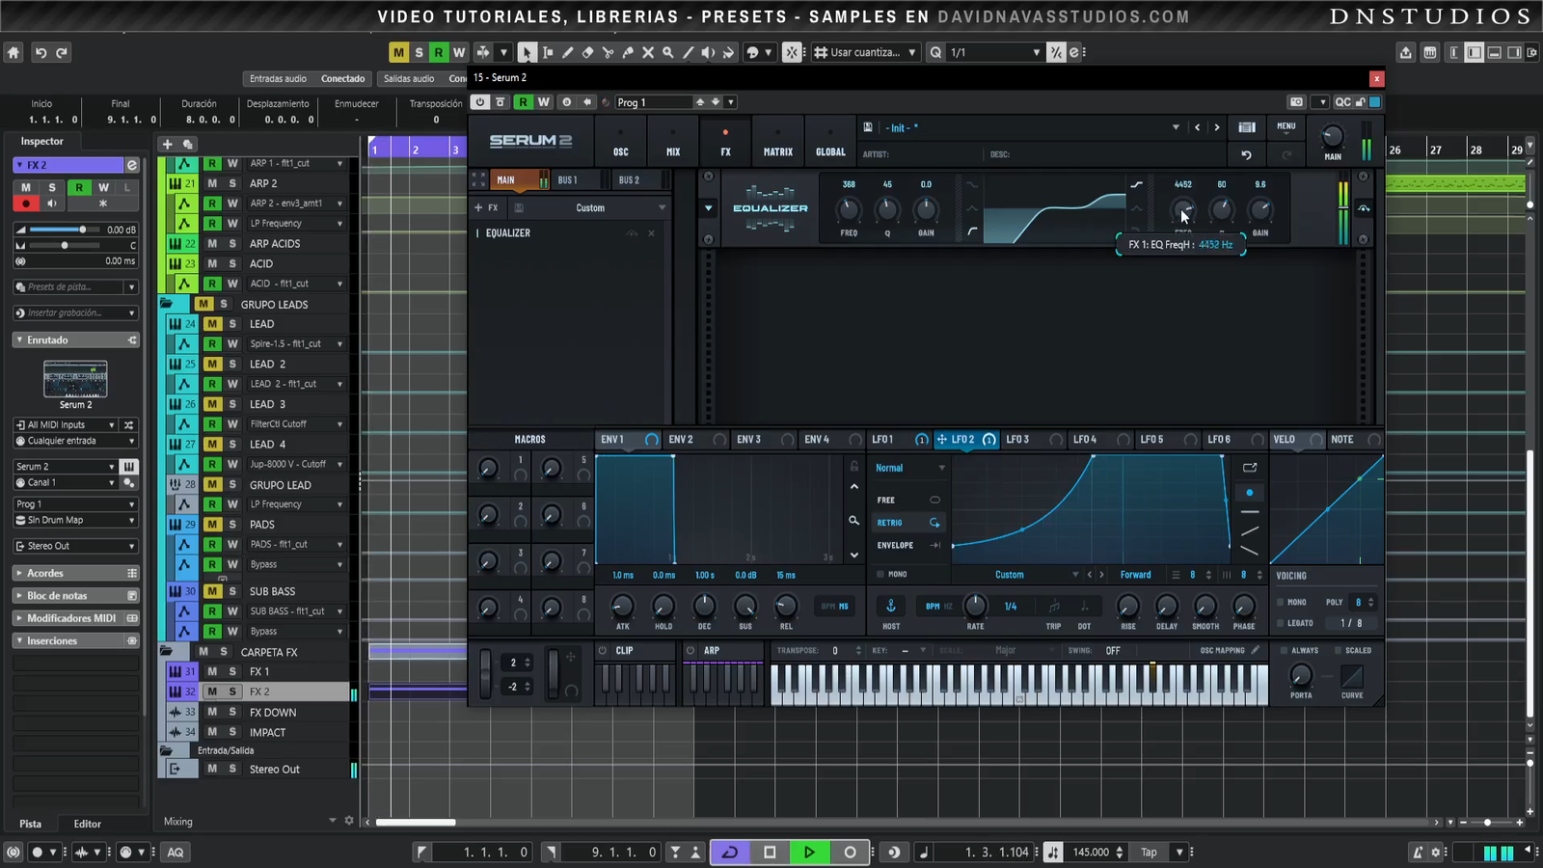Viewport: 1543px width, 868px height.
Task: Open the Stereo Out output routing dropdown
Action: tap(74, 546)
